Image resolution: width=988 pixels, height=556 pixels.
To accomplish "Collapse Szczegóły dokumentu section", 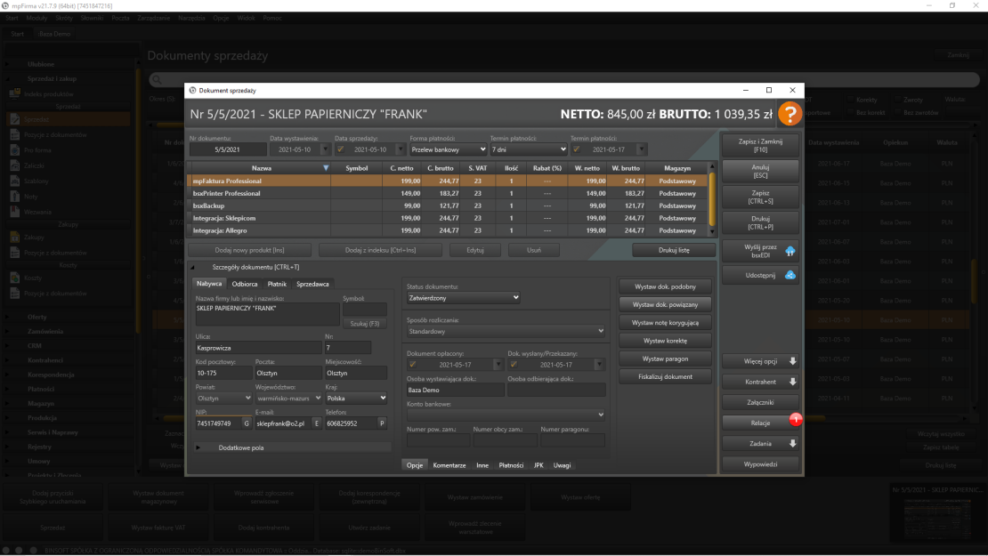I will point(193,267).
